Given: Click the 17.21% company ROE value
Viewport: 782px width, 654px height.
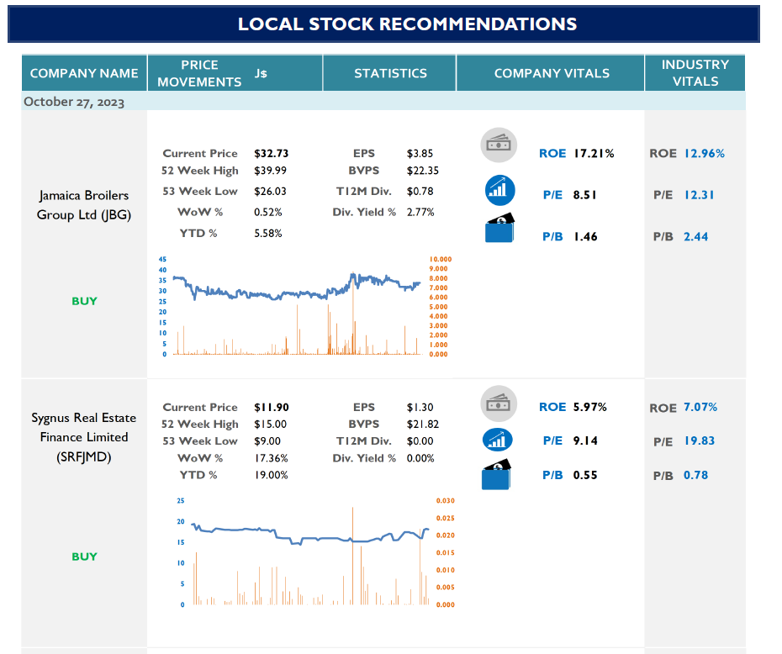Looking at the screenshot, I should pos(594,154).
